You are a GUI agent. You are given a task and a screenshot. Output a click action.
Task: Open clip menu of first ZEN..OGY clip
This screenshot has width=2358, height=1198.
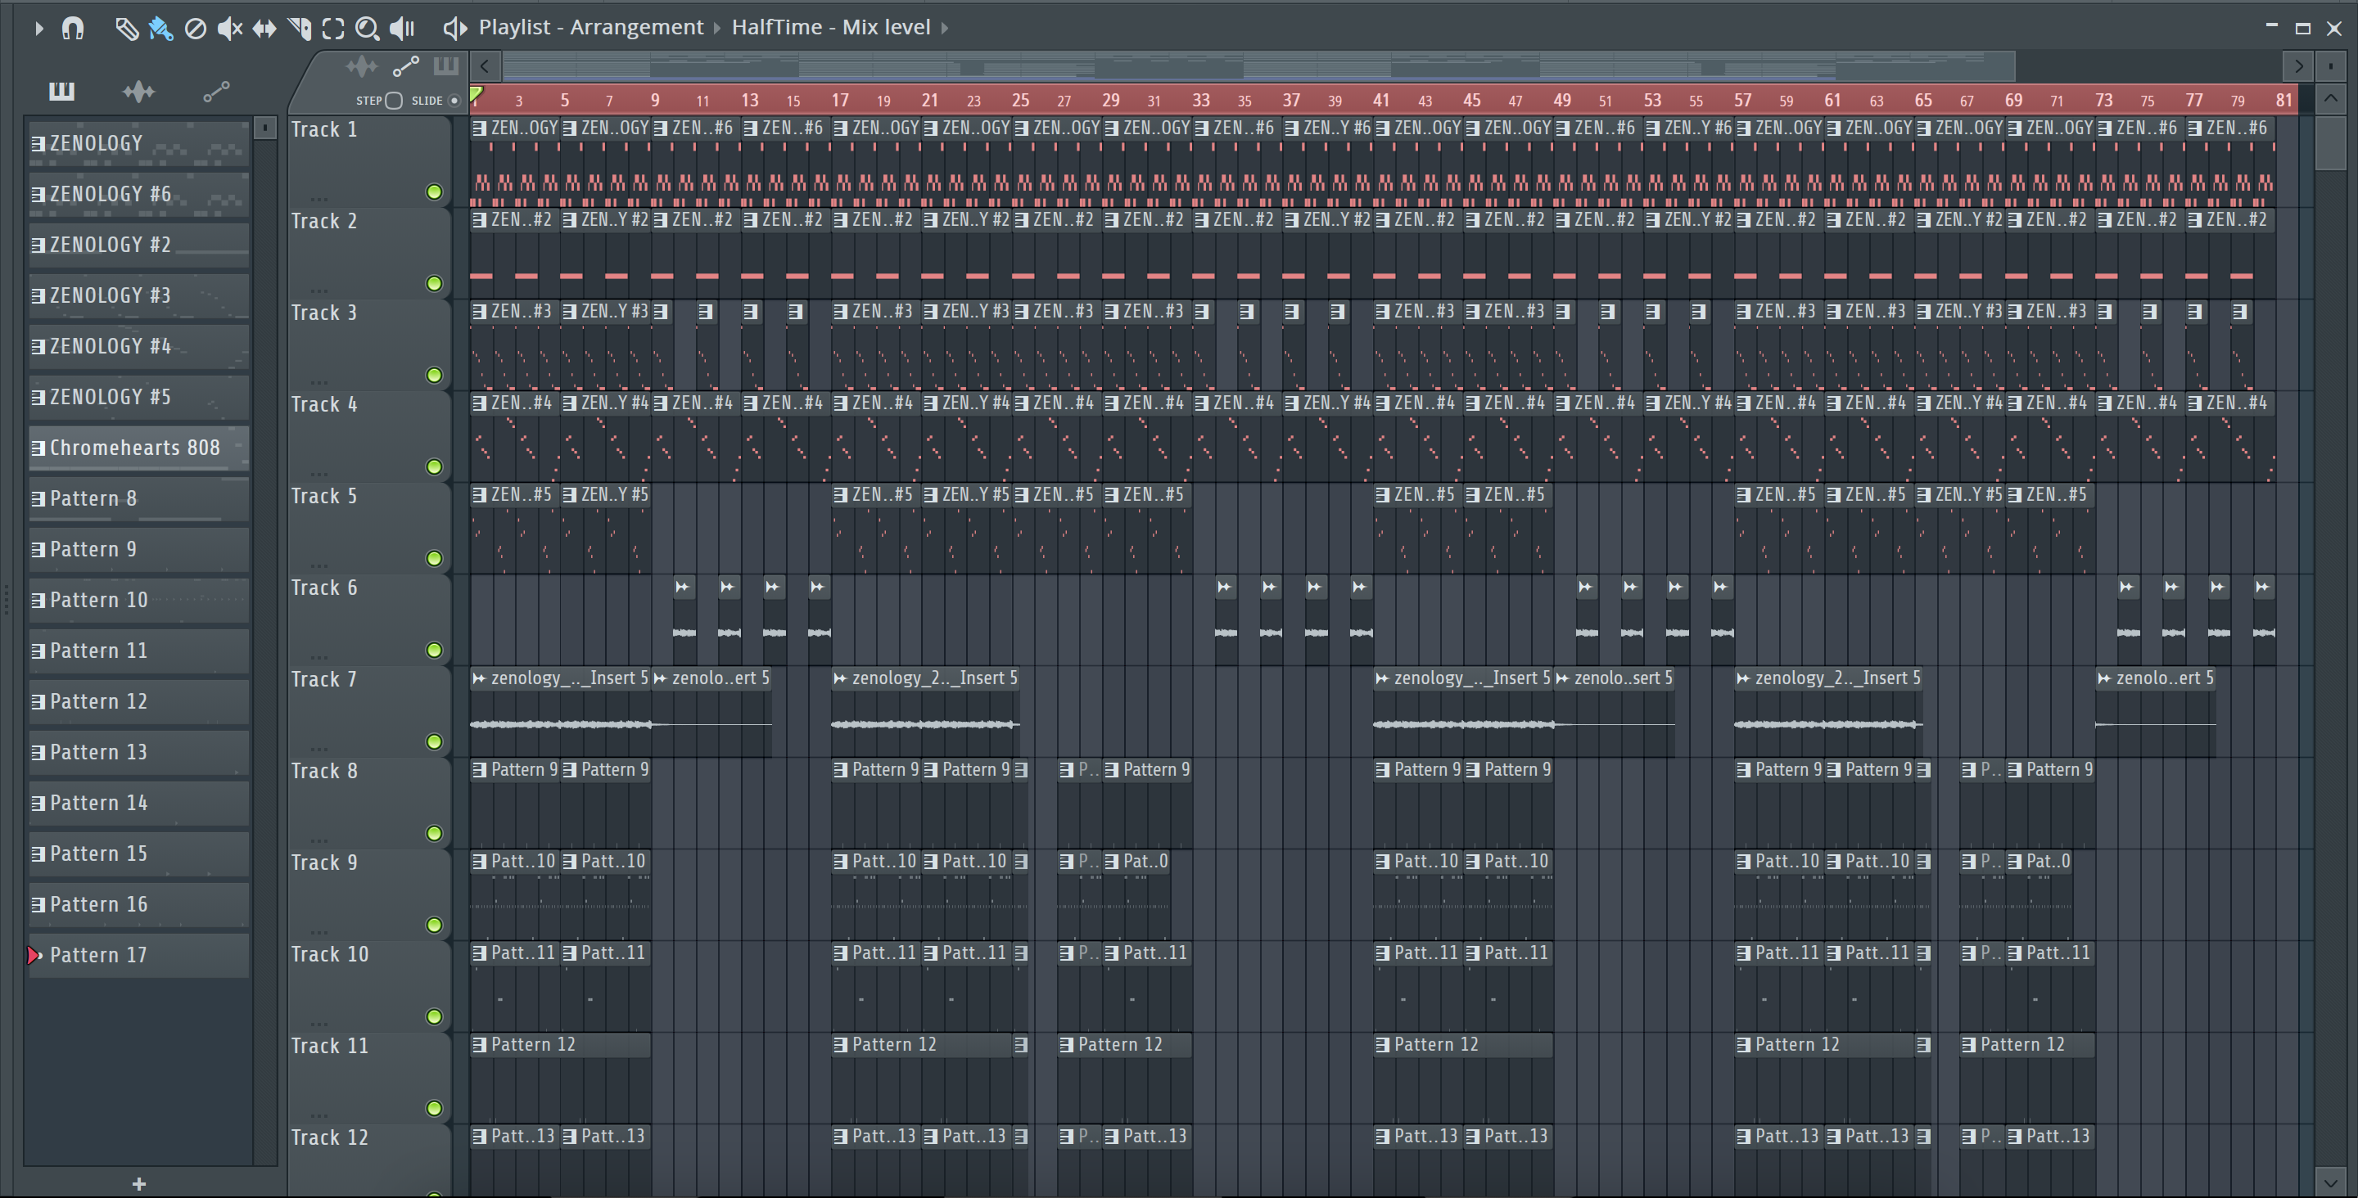480,129
